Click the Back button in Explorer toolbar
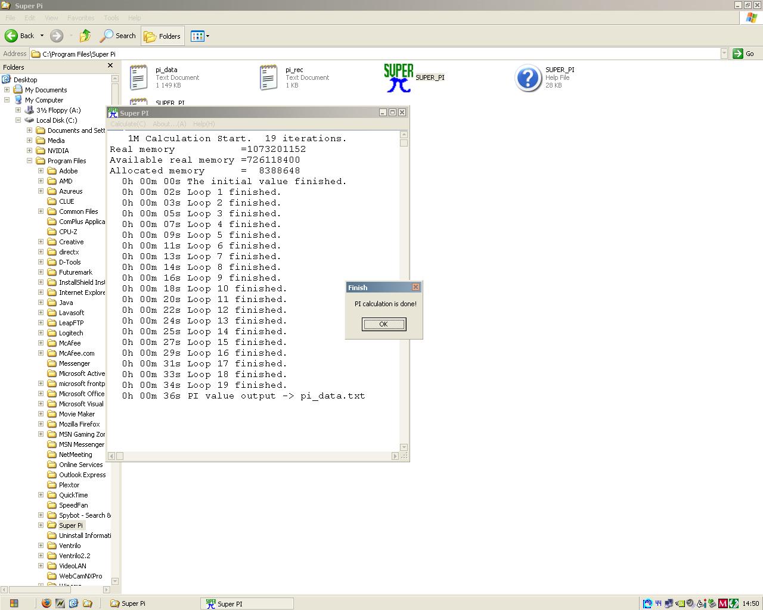 coord(20,36)
